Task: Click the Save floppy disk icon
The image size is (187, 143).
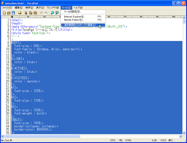Action: point(13,13)
